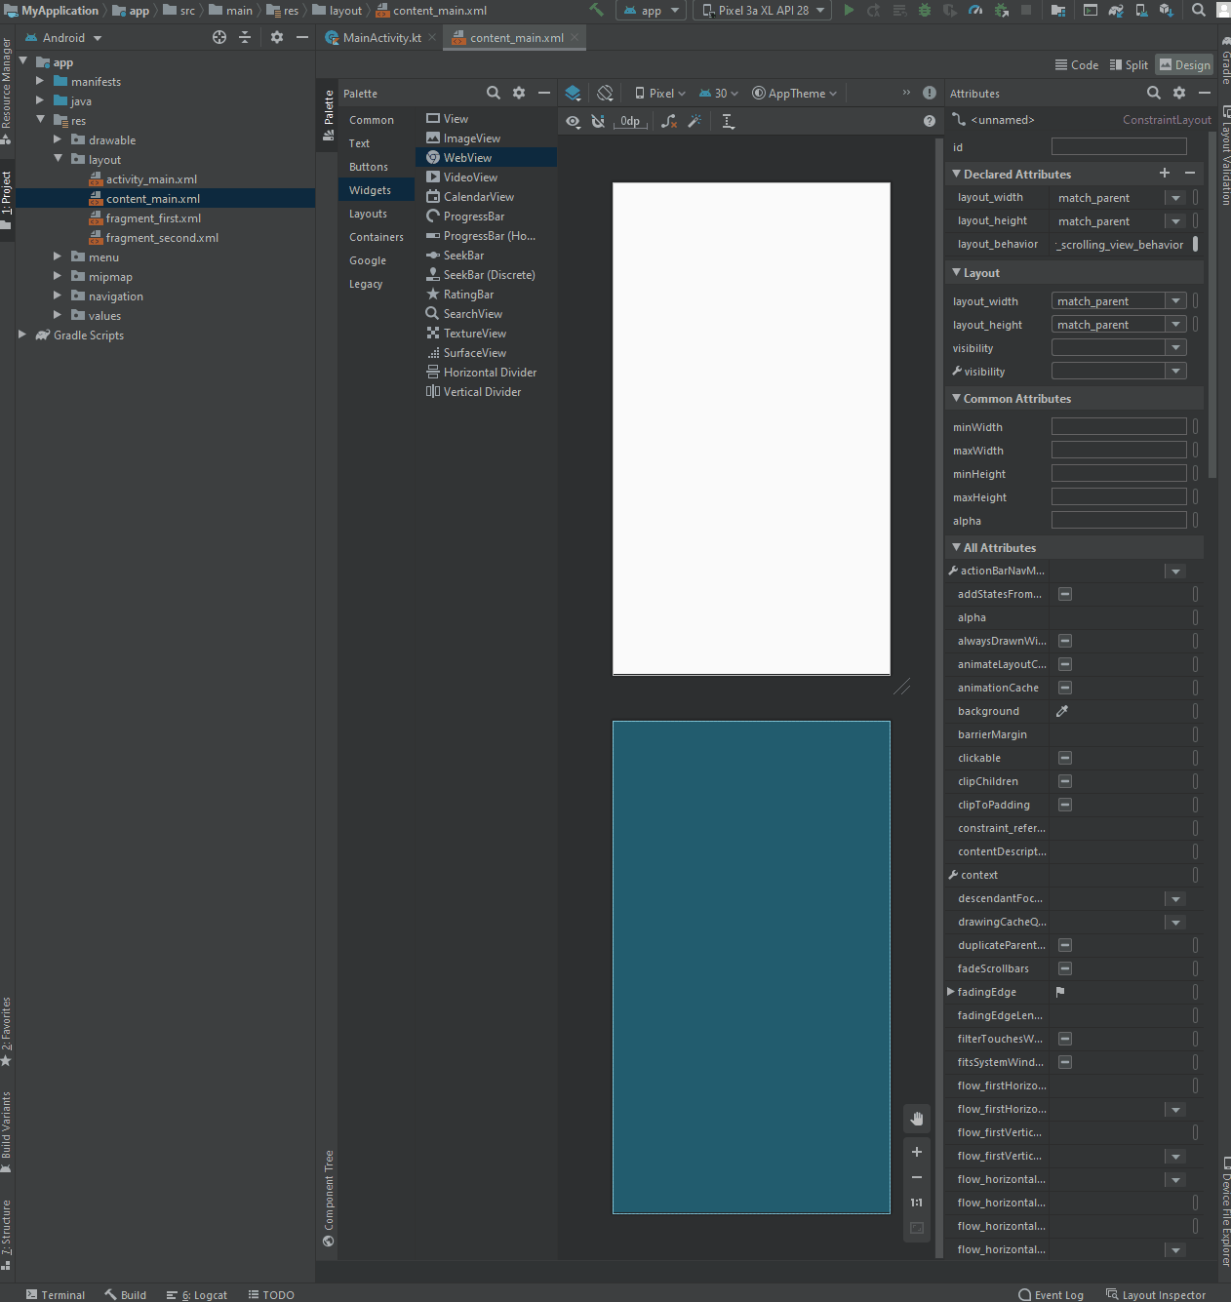Toggle the animateLayoutChanges checkbox
This screenshot has height=1302, width=1231.
tap(1065, 664)
